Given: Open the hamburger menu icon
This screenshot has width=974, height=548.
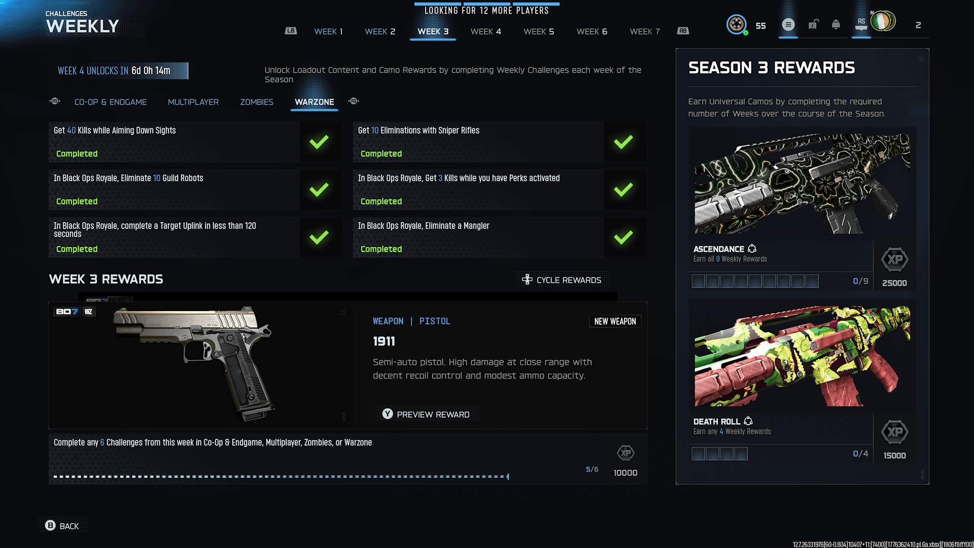Looking at the screenshot, I should [x=788, y=24].
